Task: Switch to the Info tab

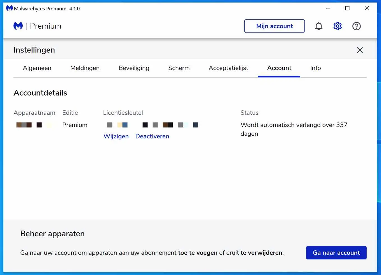Action: (x=315, y=68)
